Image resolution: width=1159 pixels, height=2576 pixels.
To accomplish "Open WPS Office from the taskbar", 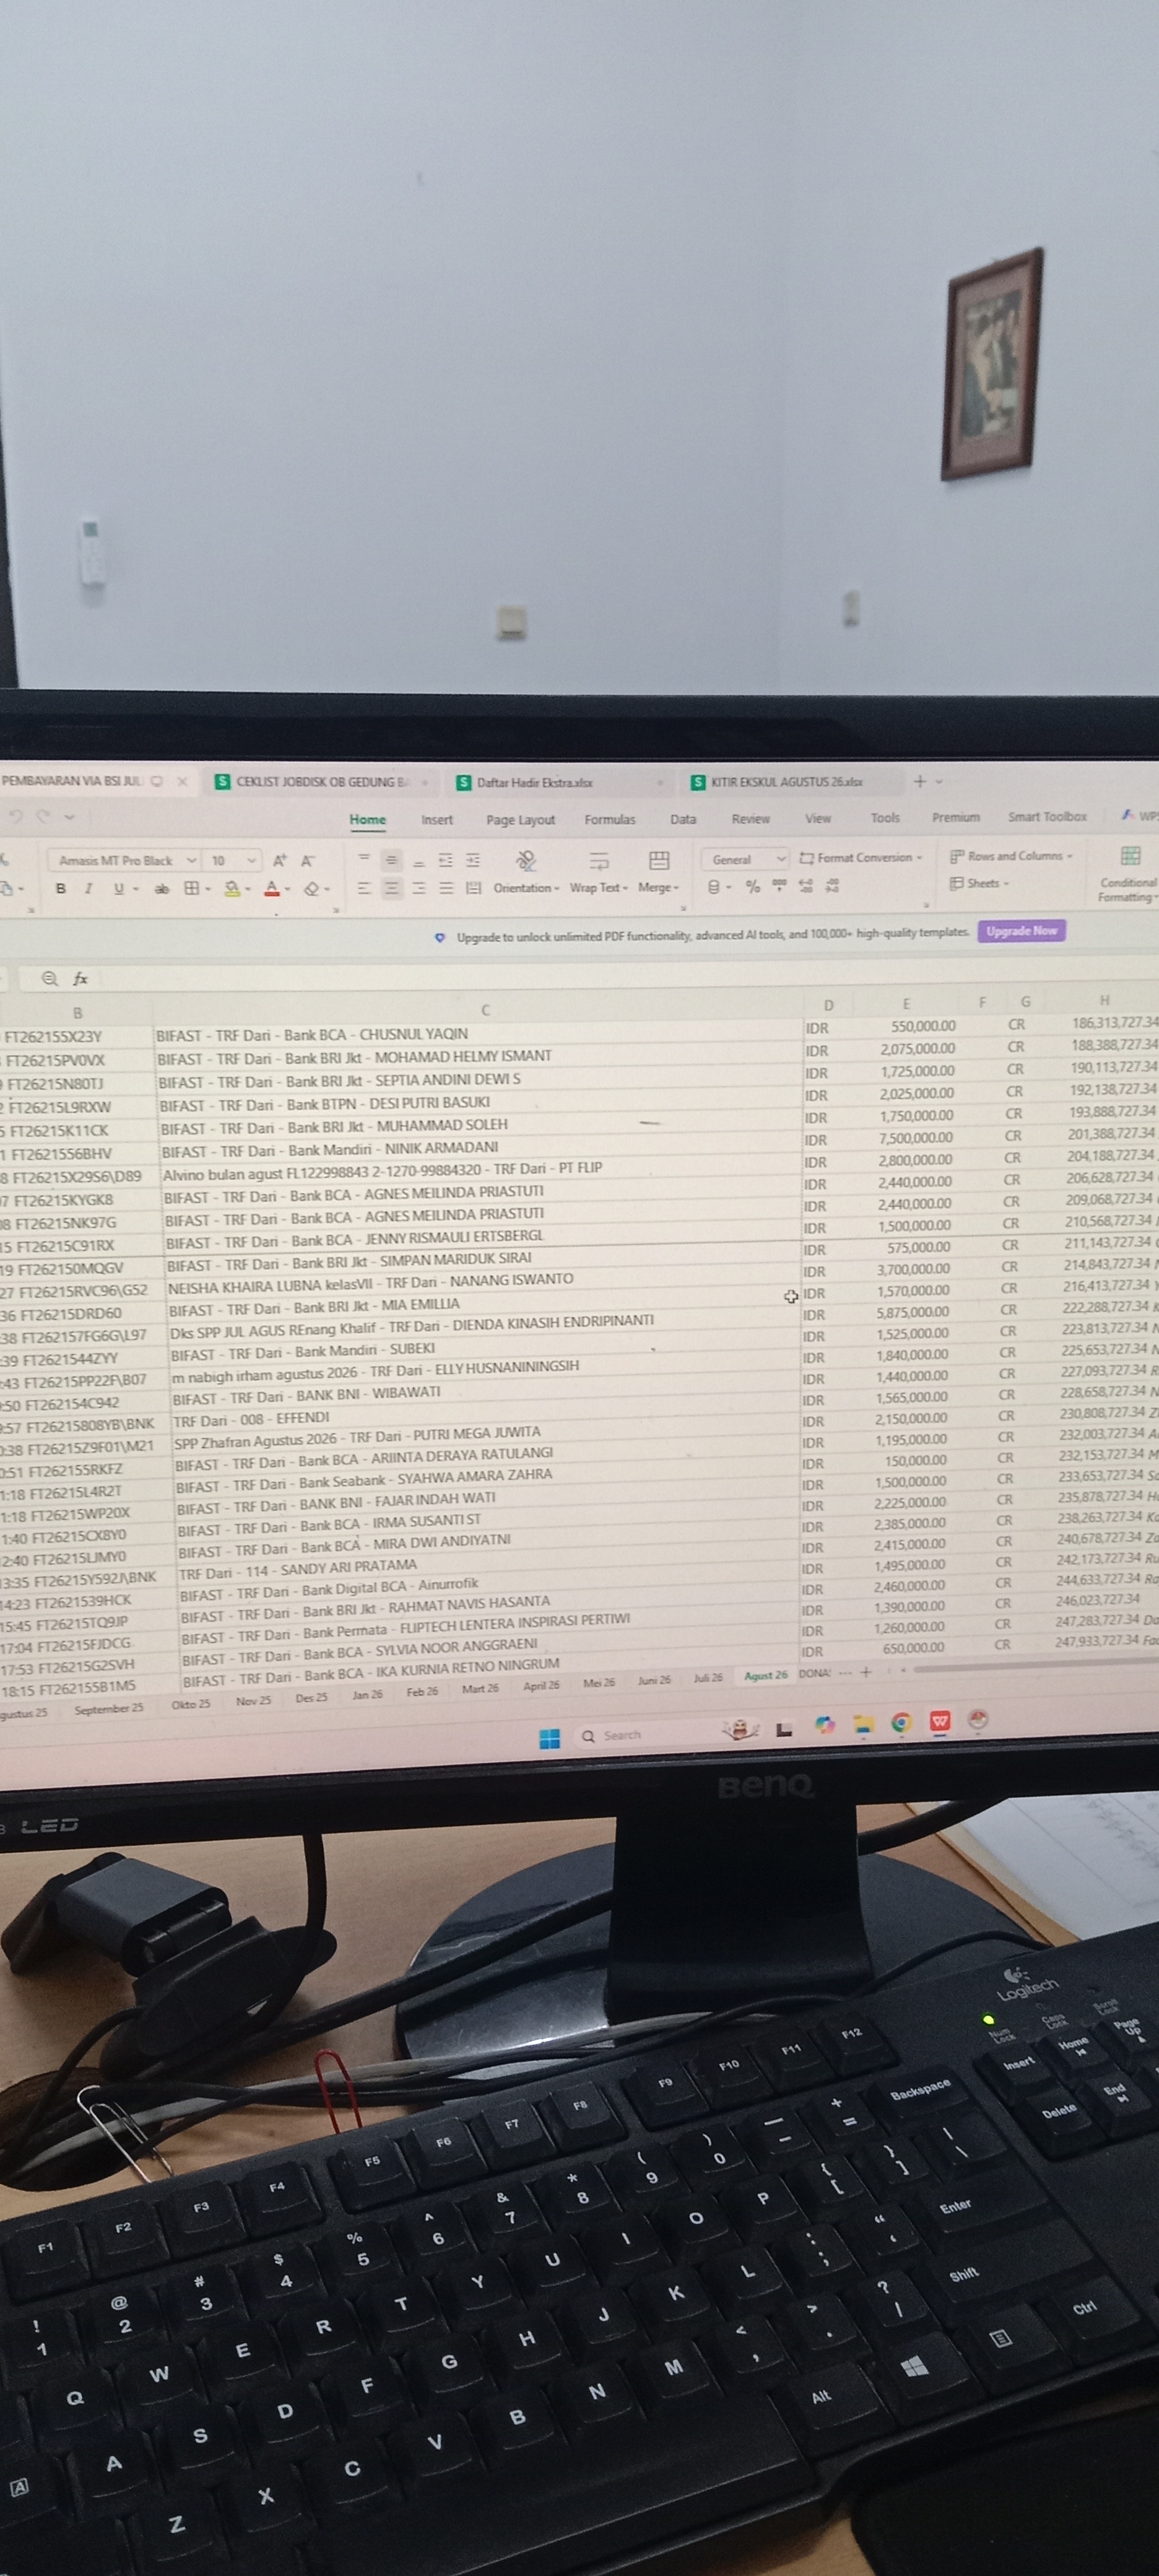I will click(940, 1721).
